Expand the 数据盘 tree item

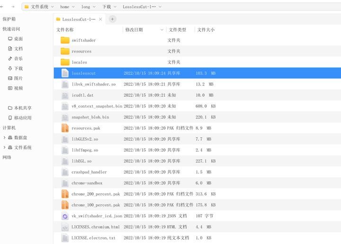pyautogui.click(x=4, y=137)
